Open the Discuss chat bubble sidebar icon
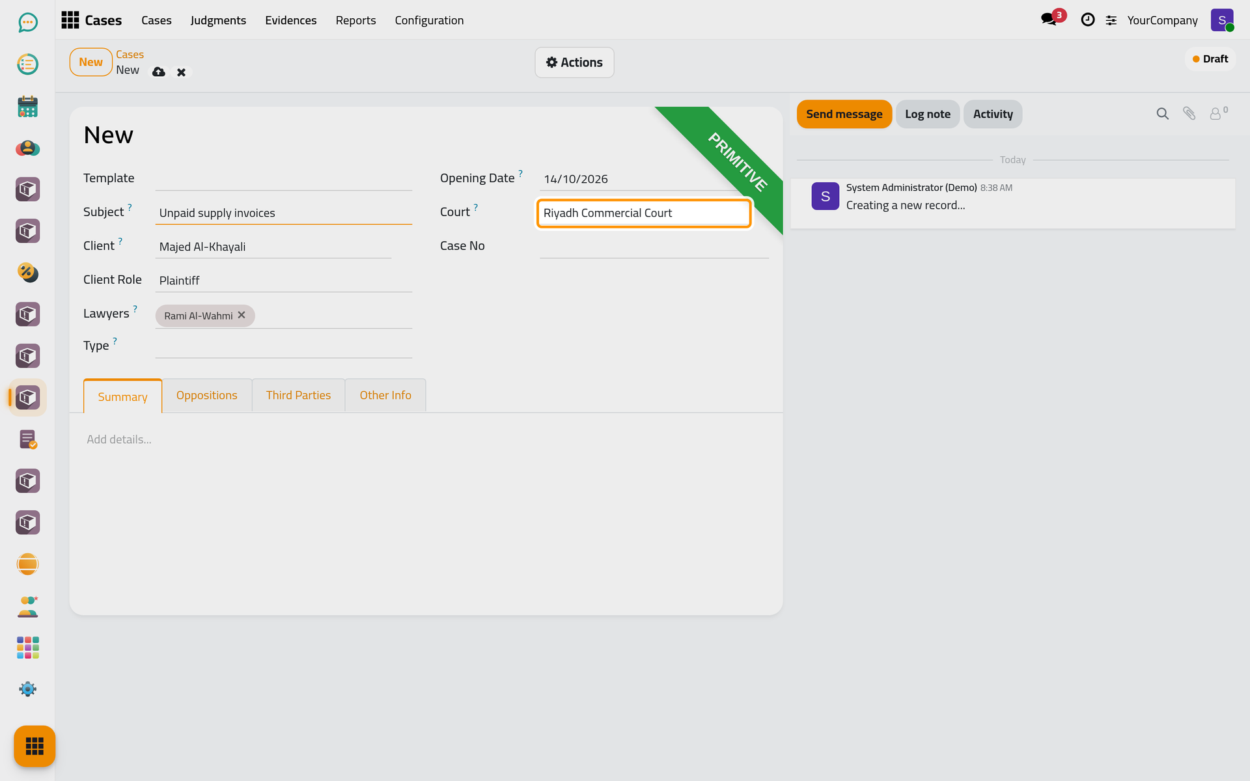Screen dimensions: 1250x781 [x=27, y=23]
